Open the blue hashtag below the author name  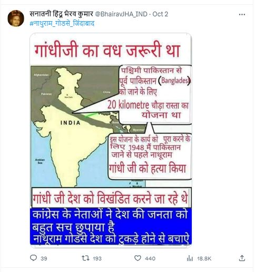point(62,23)
